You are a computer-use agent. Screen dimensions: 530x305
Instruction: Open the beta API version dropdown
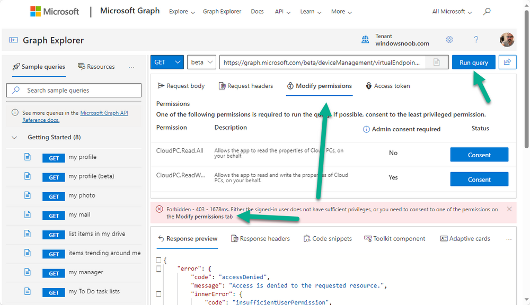point(201,62)
